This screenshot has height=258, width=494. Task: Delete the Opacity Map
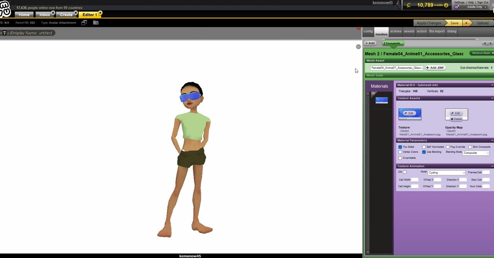point(456,119)
